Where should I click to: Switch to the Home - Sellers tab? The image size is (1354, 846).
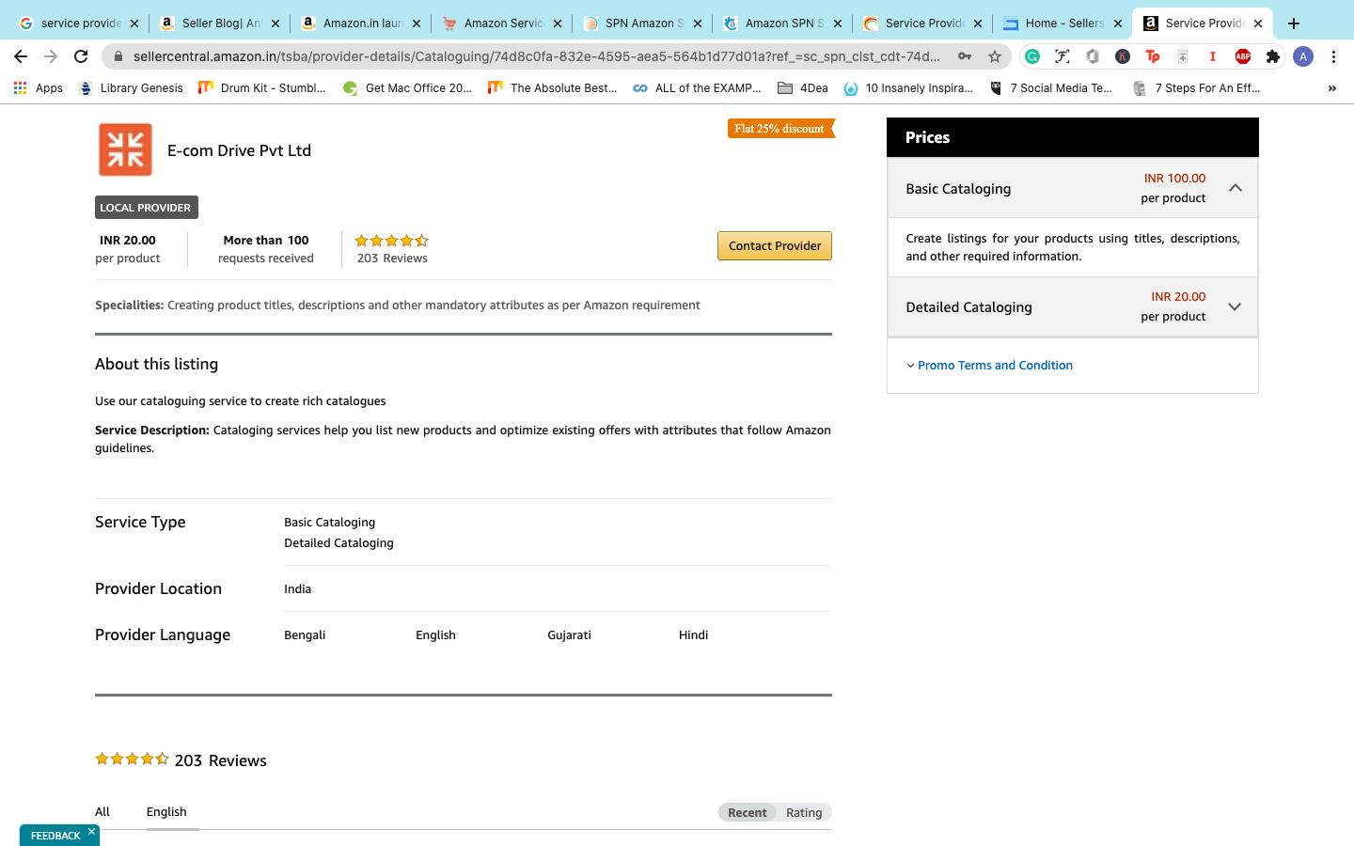click(x=1063, y=23)
